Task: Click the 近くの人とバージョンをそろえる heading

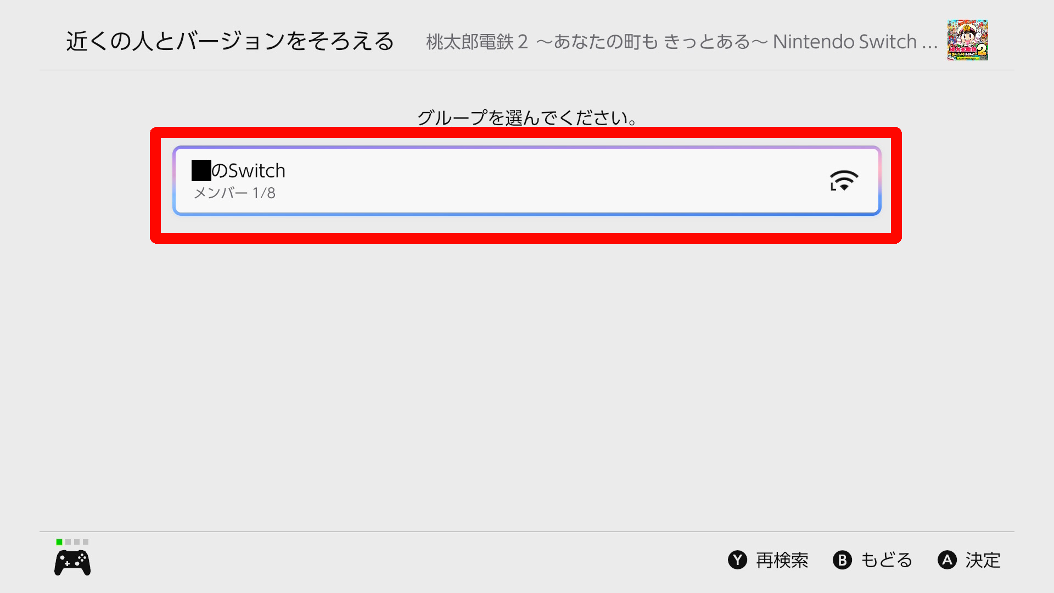Action: (x=230, y=41)
